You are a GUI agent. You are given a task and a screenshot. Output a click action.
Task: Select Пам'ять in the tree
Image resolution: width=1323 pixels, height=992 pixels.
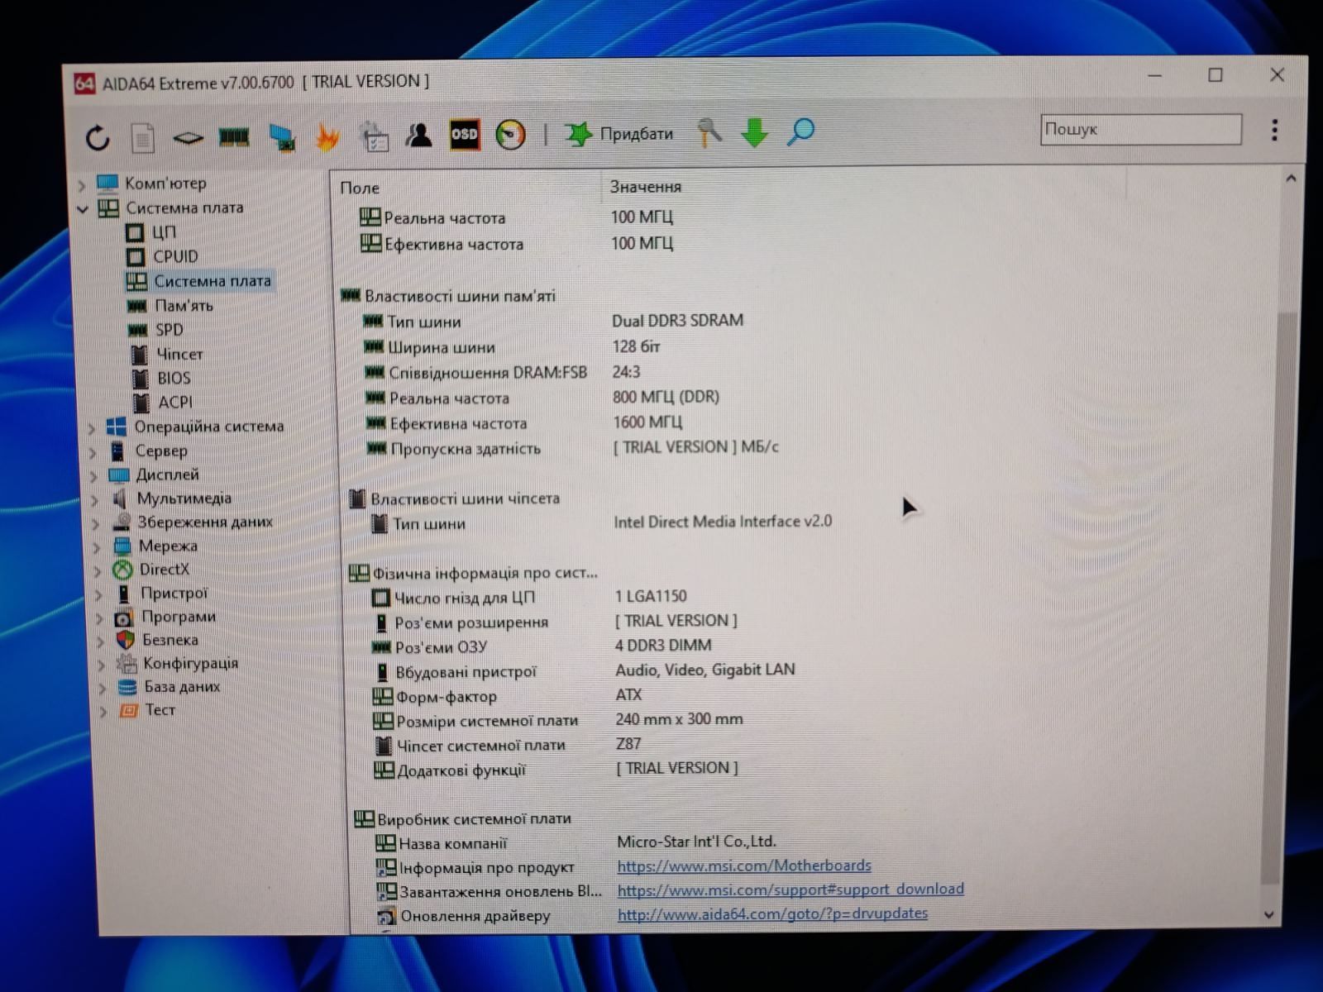tap(184, 306)
